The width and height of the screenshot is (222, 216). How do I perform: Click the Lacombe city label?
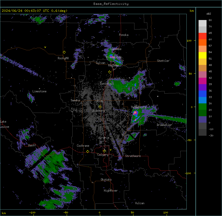click(116, 49)
